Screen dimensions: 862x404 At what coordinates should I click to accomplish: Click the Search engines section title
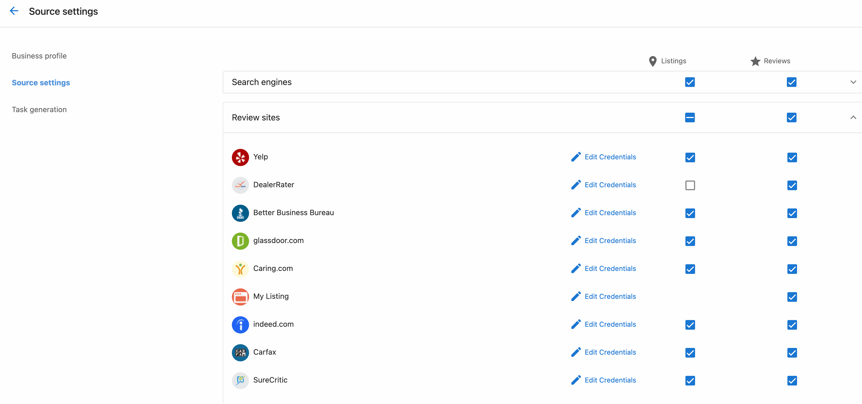262,82
